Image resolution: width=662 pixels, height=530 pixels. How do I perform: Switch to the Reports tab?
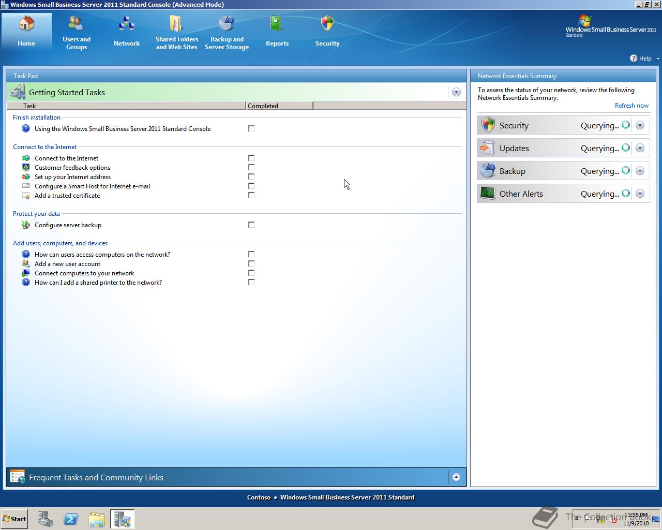coord(277,32)
